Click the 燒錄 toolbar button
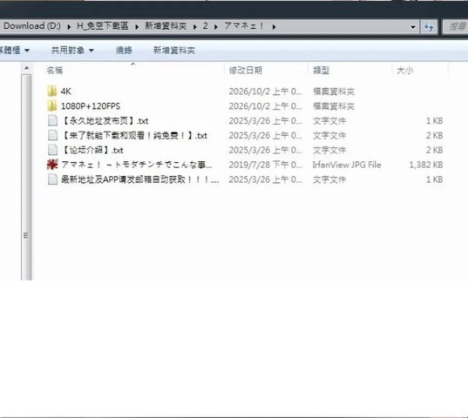468x418 pixels. click(124, 50)
